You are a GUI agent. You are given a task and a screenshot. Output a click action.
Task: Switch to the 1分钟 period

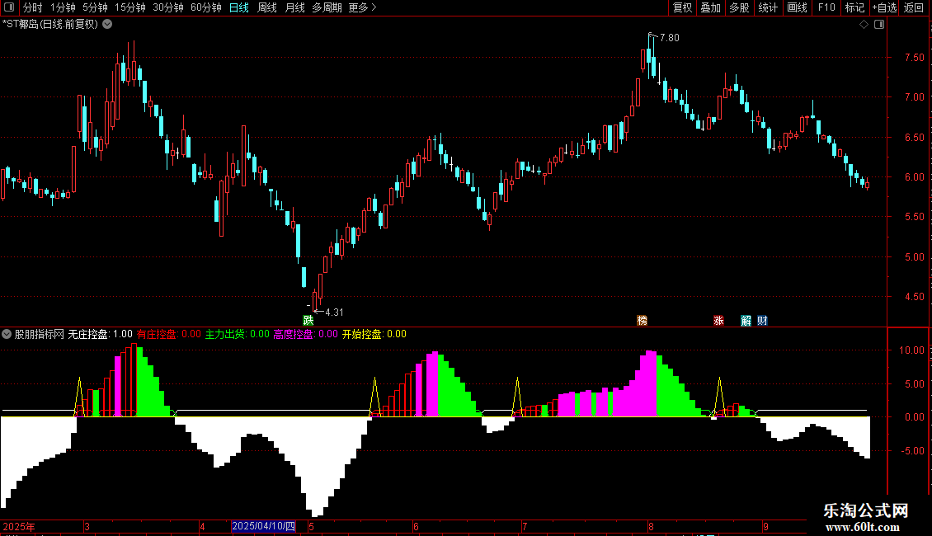click(63, 7)
